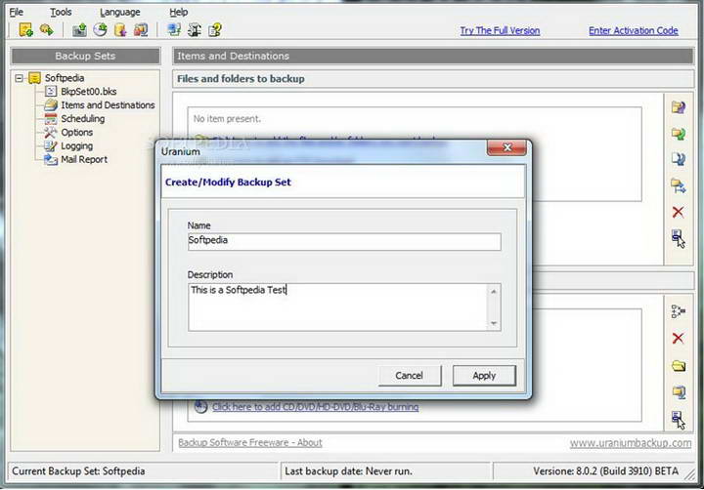Collapse the Softpedia backup set tree node

19,78
